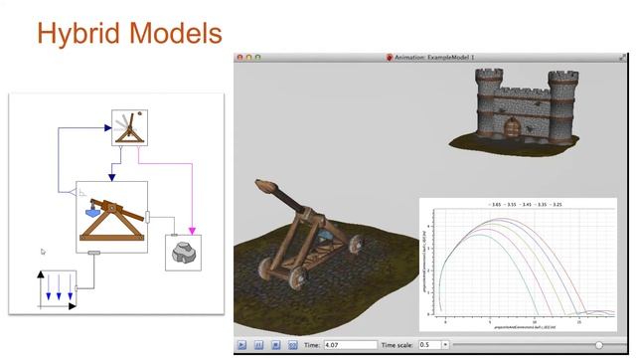Viewport: 636px width, 358px height.
Task: Zoom the Animation window with green button
Action: 257,58
